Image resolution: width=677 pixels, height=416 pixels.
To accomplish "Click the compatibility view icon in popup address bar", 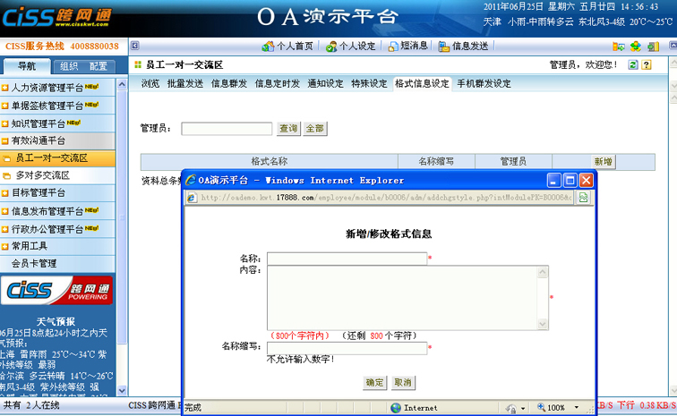I will click(583, 198).
